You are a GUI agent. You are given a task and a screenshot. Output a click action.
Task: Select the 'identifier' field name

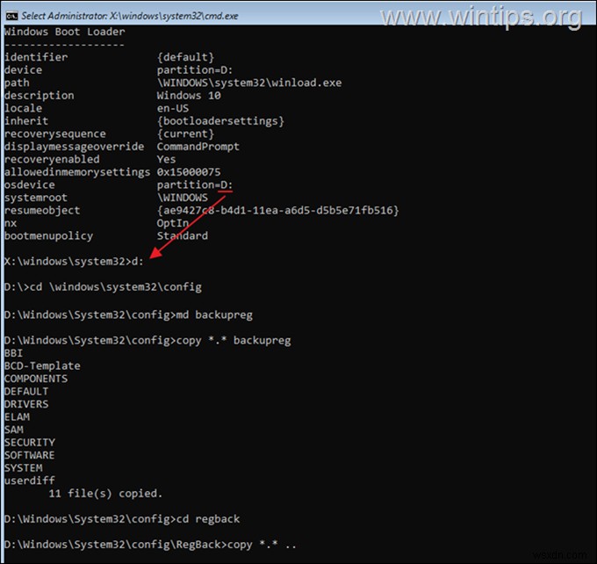(x=36, y=57)
